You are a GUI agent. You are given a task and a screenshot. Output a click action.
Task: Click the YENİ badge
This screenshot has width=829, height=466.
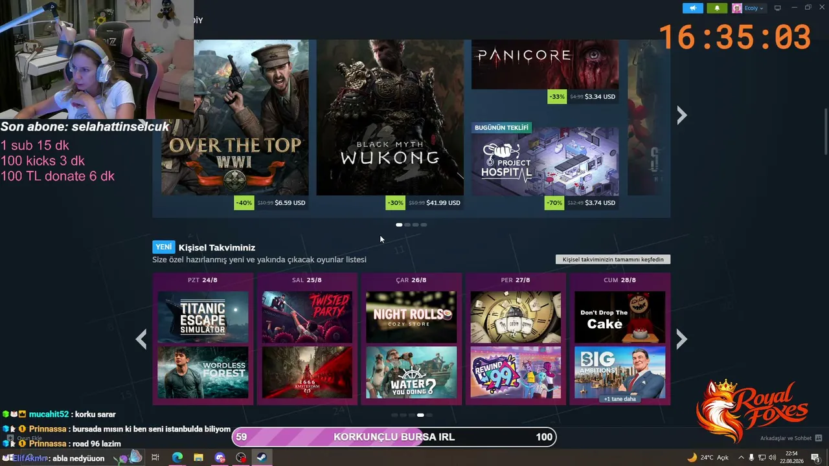[x=164, y=247]
